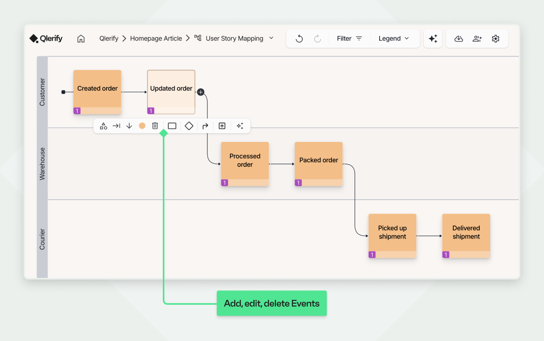The image size is (544, 341).
Task: Click the cloud download icon
Action: tap(458, 39)
